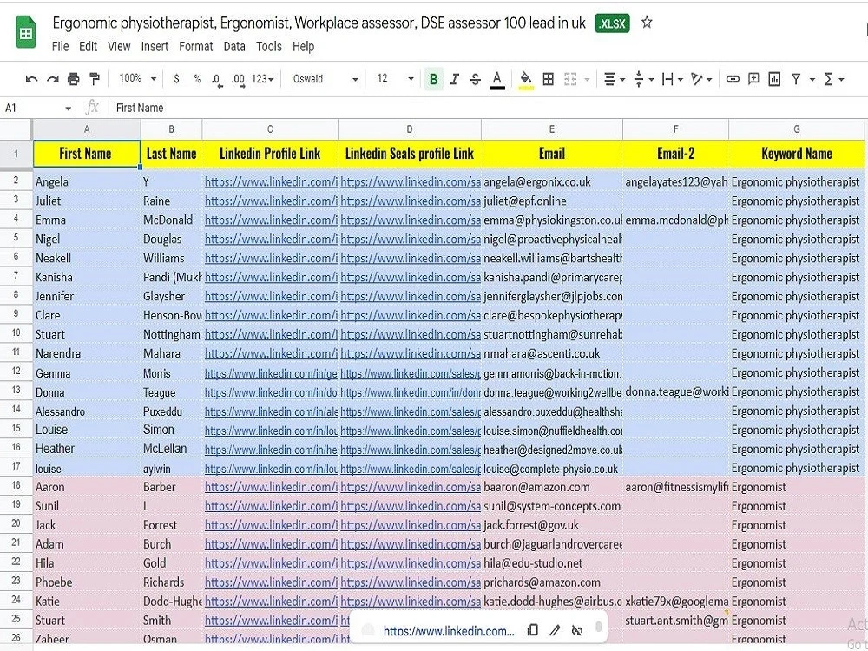Open Borders icon

pyautogui.click(x=548, y=79)
